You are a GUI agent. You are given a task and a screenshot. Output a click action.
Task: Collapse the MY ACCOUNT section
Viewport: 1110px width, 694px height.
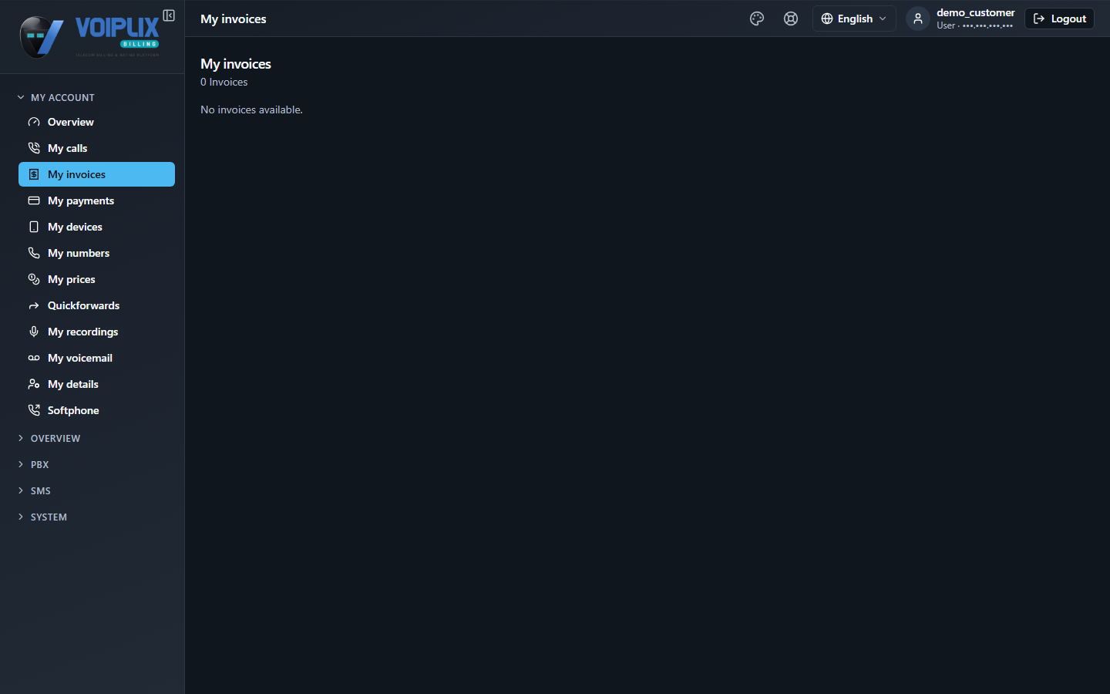point(55,97)
